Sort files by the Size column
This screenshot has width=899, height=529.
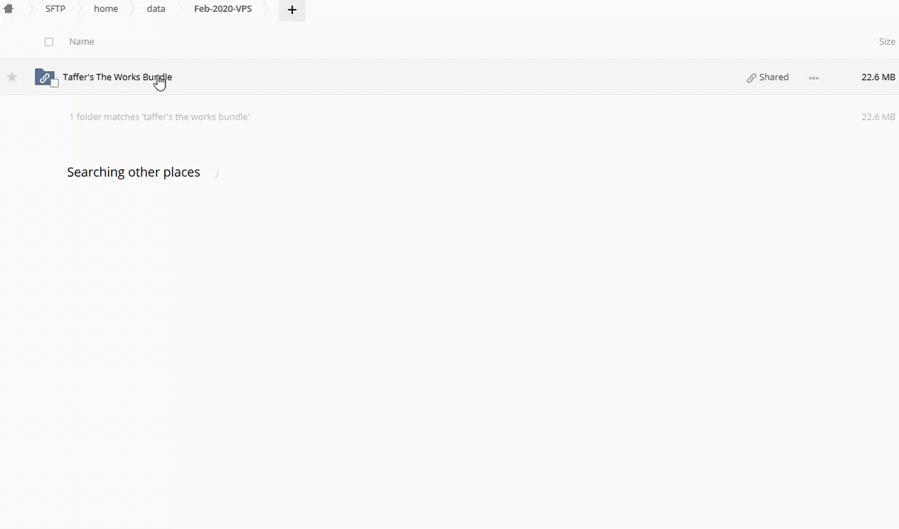pos(886,42)
